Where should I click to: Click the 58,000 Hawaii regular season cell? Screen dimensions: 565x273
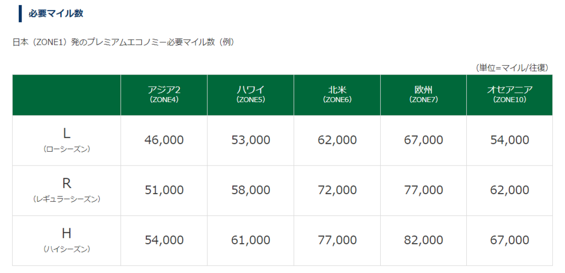pos(250,190)
